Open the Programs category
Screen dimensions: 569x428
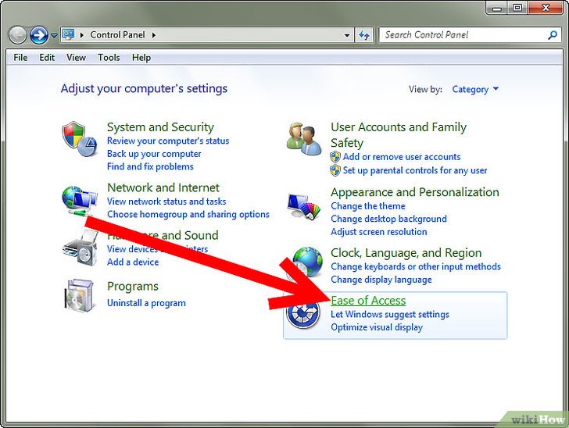(133, 287)
